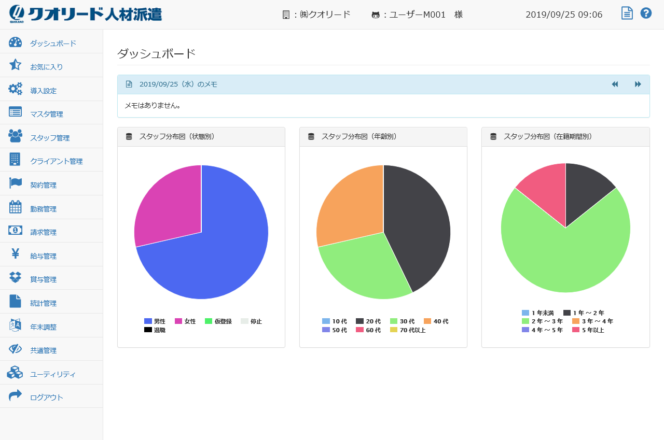Click the ログアウト link
The height and width of the screenshot is (440, 664).
point(47,398)
